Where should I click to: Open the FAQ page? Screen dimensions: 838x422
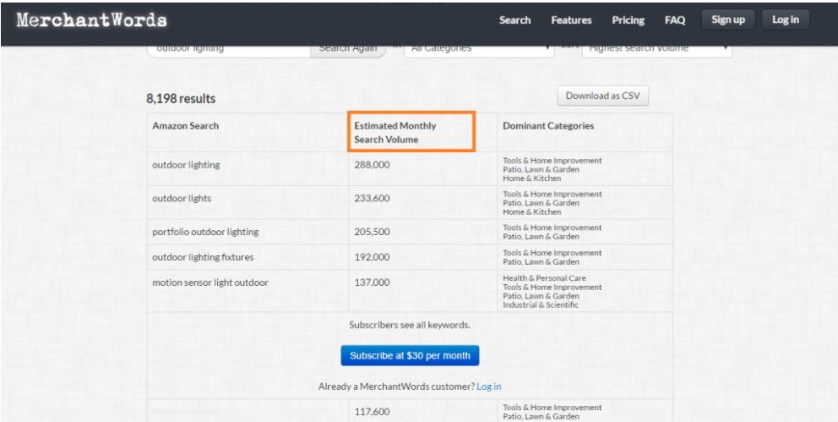pos(674,20)
